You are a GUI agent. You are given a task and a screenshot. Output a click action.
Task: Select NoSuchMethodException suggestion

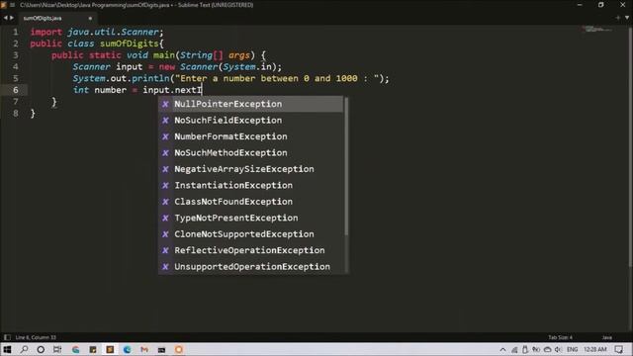250,153
